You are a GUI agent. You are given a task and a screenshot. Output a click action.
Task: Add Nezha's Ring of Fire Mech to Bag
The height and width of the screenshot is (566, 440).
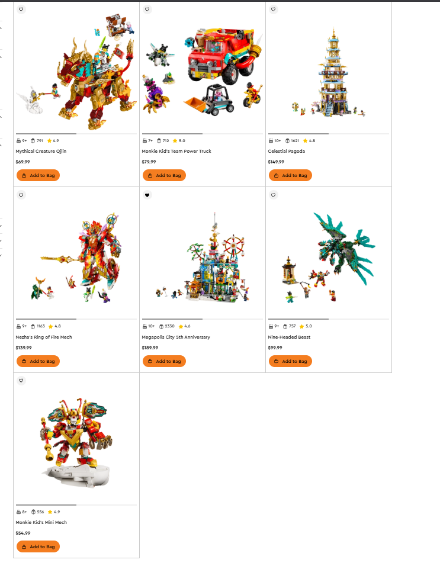pyautogui.click(x=38, y=361)
